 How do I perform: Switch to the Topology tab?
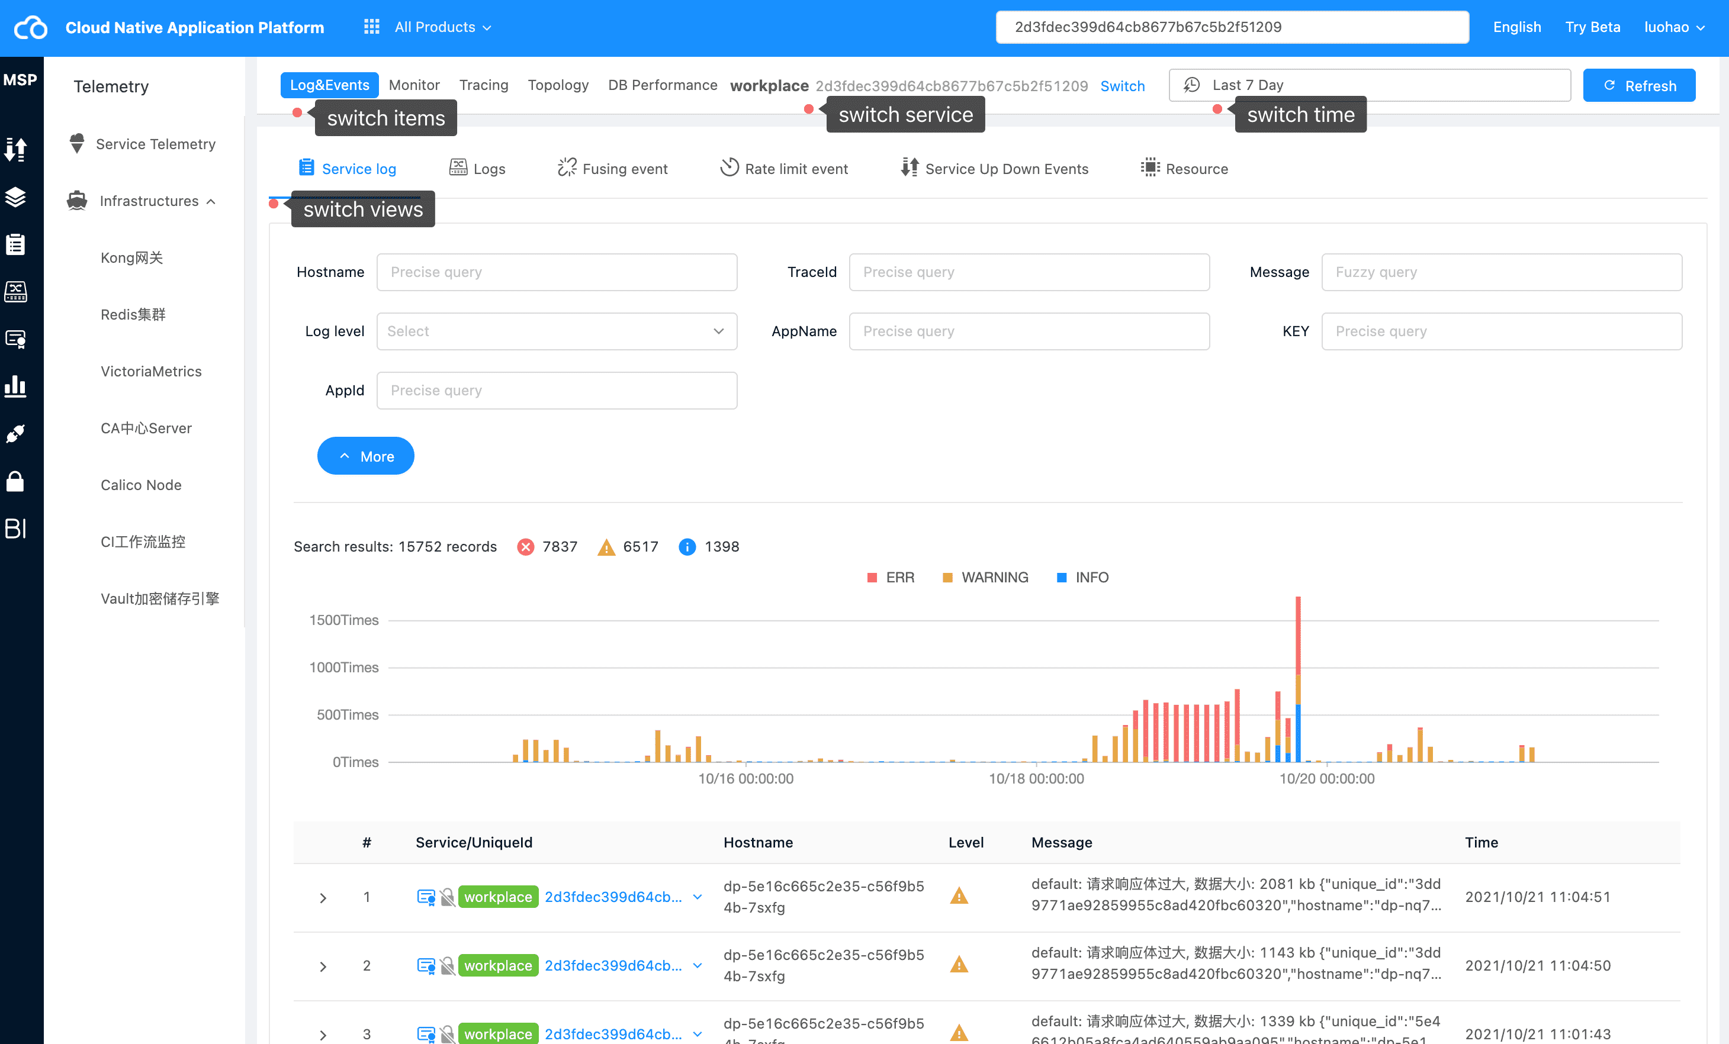click(558, 85)
